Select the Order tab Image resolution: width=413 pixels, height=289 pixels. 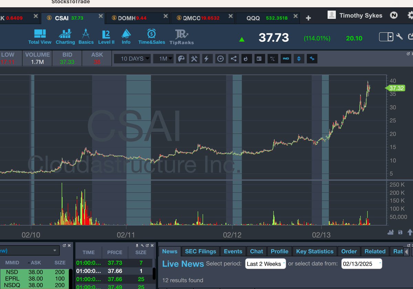349,251
